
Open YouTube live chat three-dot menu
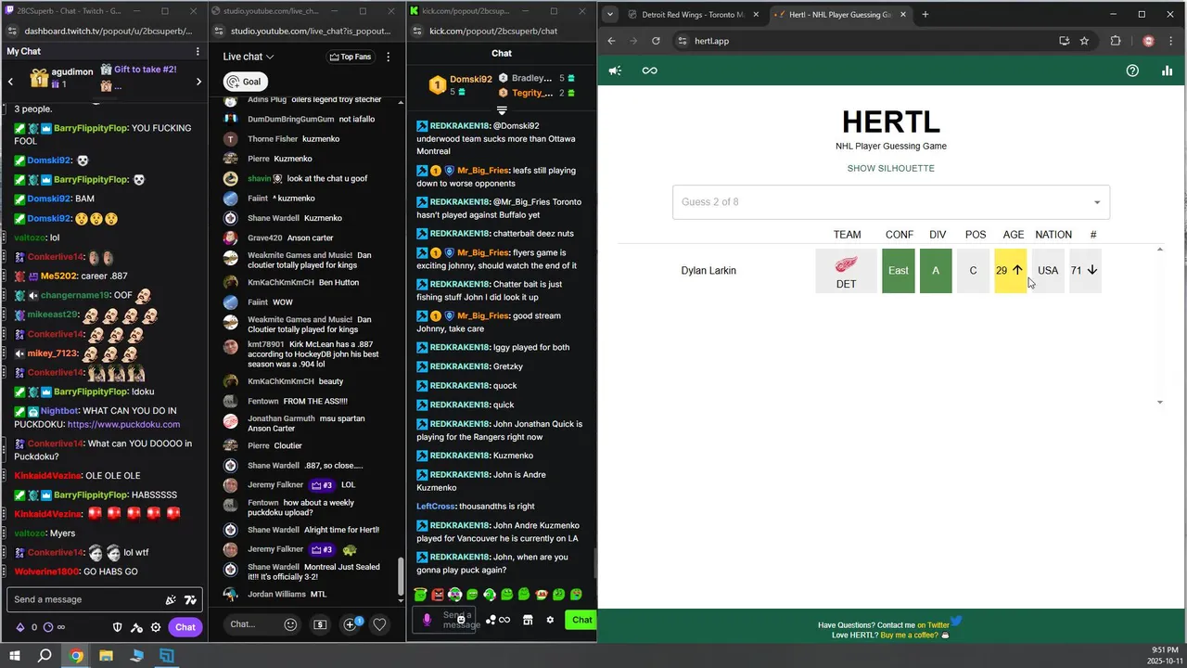[x=388, y=57]
